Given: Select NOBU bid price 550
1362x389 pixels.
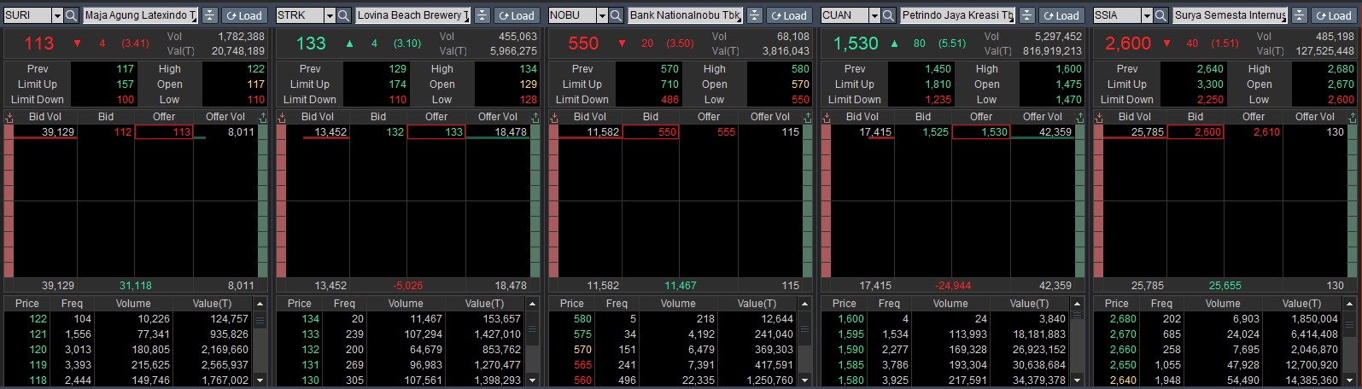Looking at the screenshot, I should click(651, 132).
